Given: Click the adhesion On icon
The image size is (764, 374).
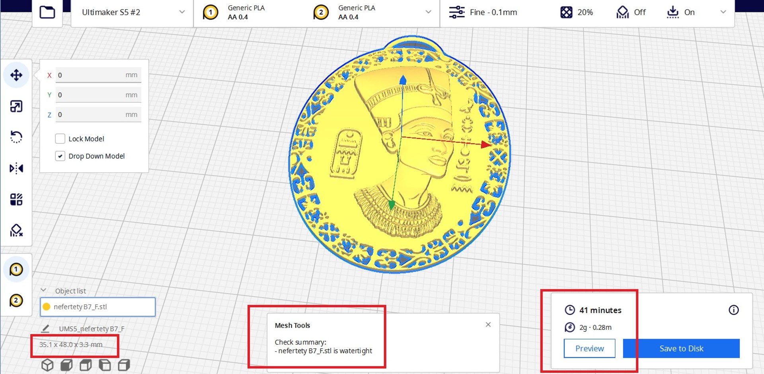Looking at the screenshot, I should click(x=672, y=12).
